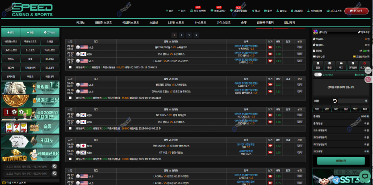Go to next page arrow in pagination
This screenshot has width=373, height=185.
196,35
